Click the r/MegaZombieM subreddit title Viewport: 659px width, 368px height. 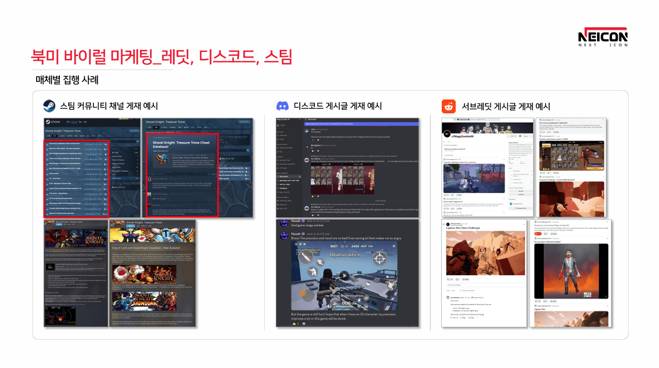click(462, 137)
